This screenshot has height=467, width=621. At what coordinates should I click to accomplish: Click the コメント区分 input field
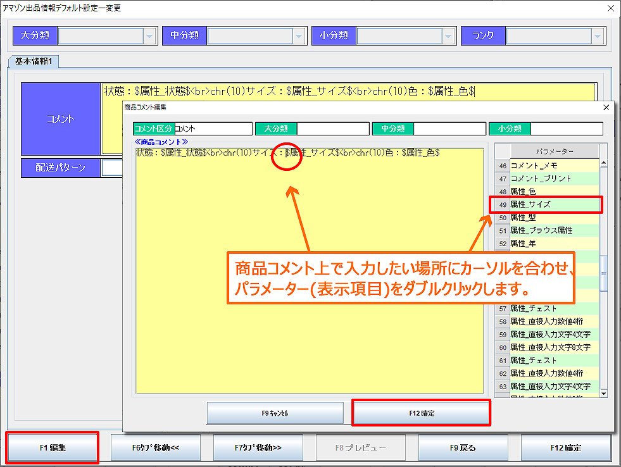pos(212,128)
